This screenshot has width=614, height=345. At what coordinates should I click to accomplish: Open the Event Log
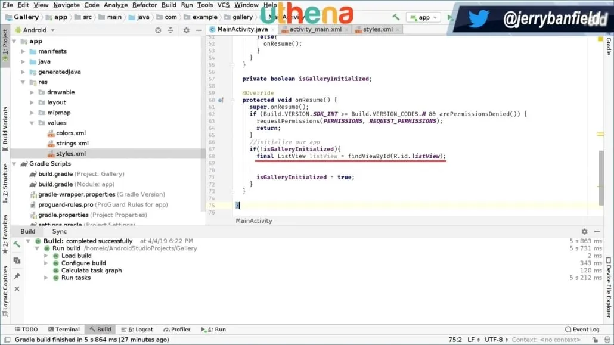[582, 330]
